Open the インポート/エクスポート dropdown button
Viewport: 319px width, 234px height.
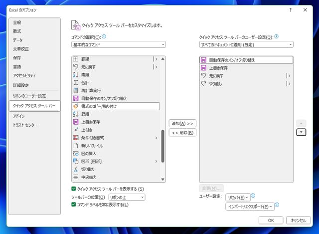tap(250, 207)
